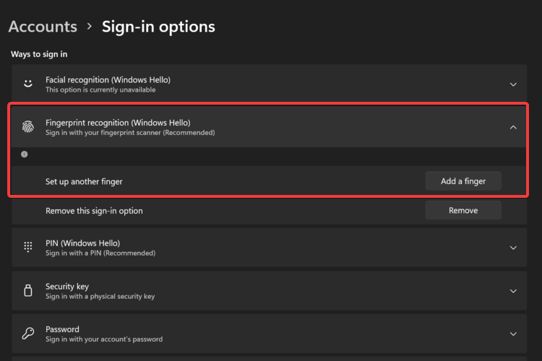Click the PIN keypad dots icon

pos(28,247)
